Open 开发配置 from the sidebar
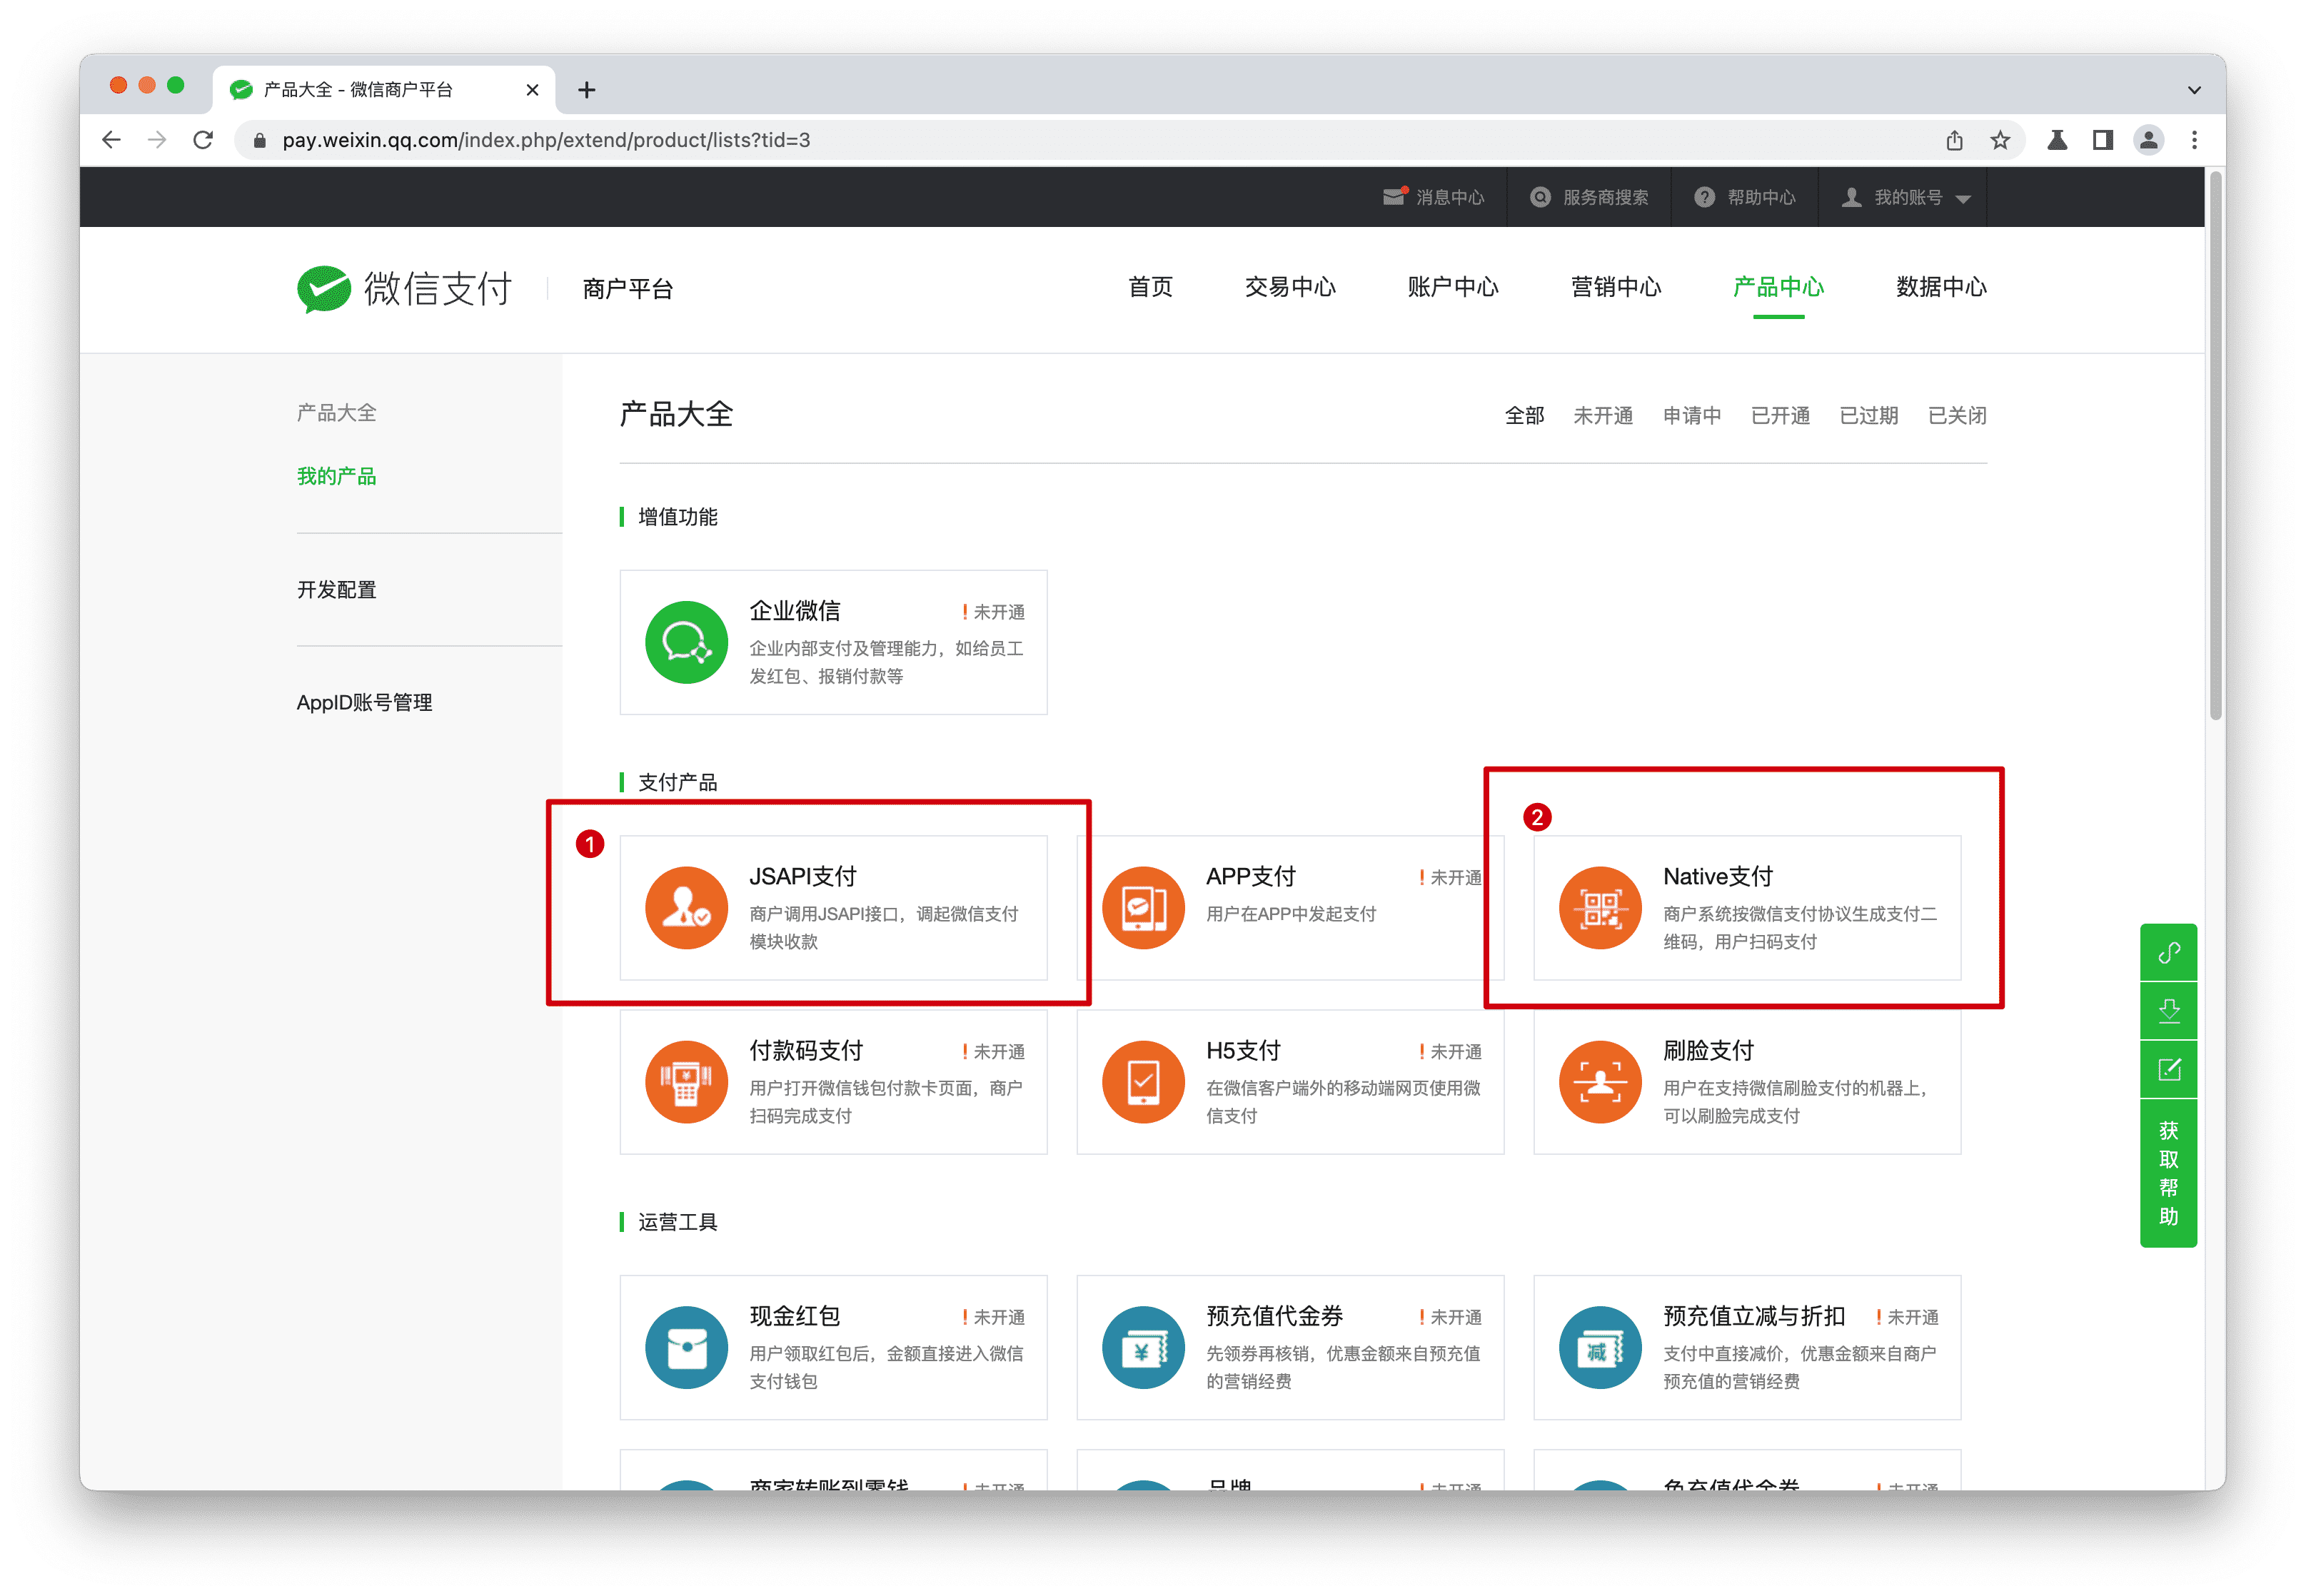The width and height of the screenshot is (2306, 1596). 336,589
